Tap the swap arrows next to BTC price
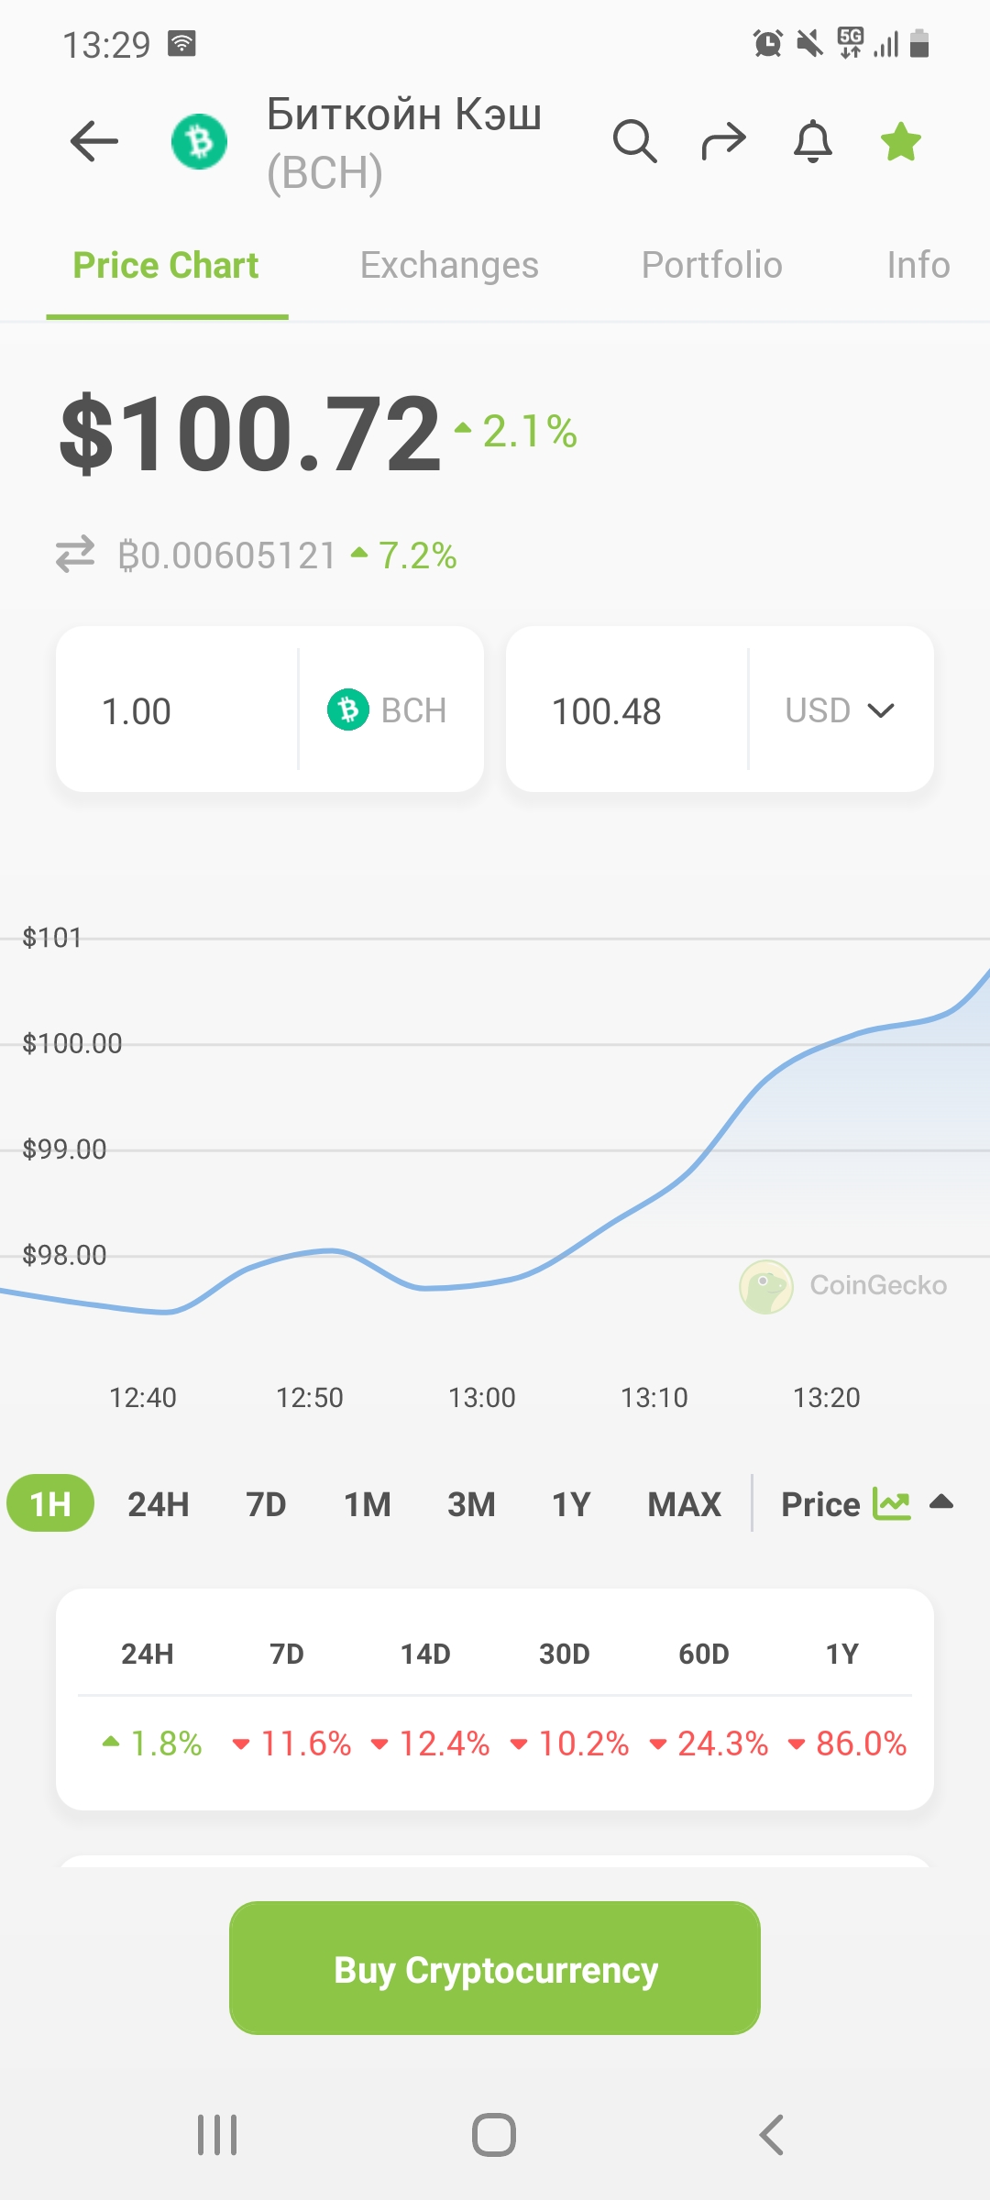The width and height of the screenshot is (990, 2200). 75,555
